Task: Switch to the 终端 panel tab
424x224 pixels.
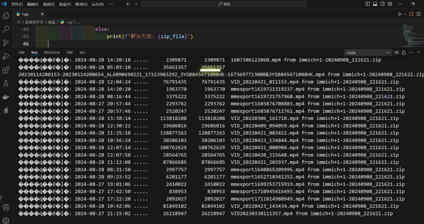Action: pyautogui.click(x=69, y=53)
